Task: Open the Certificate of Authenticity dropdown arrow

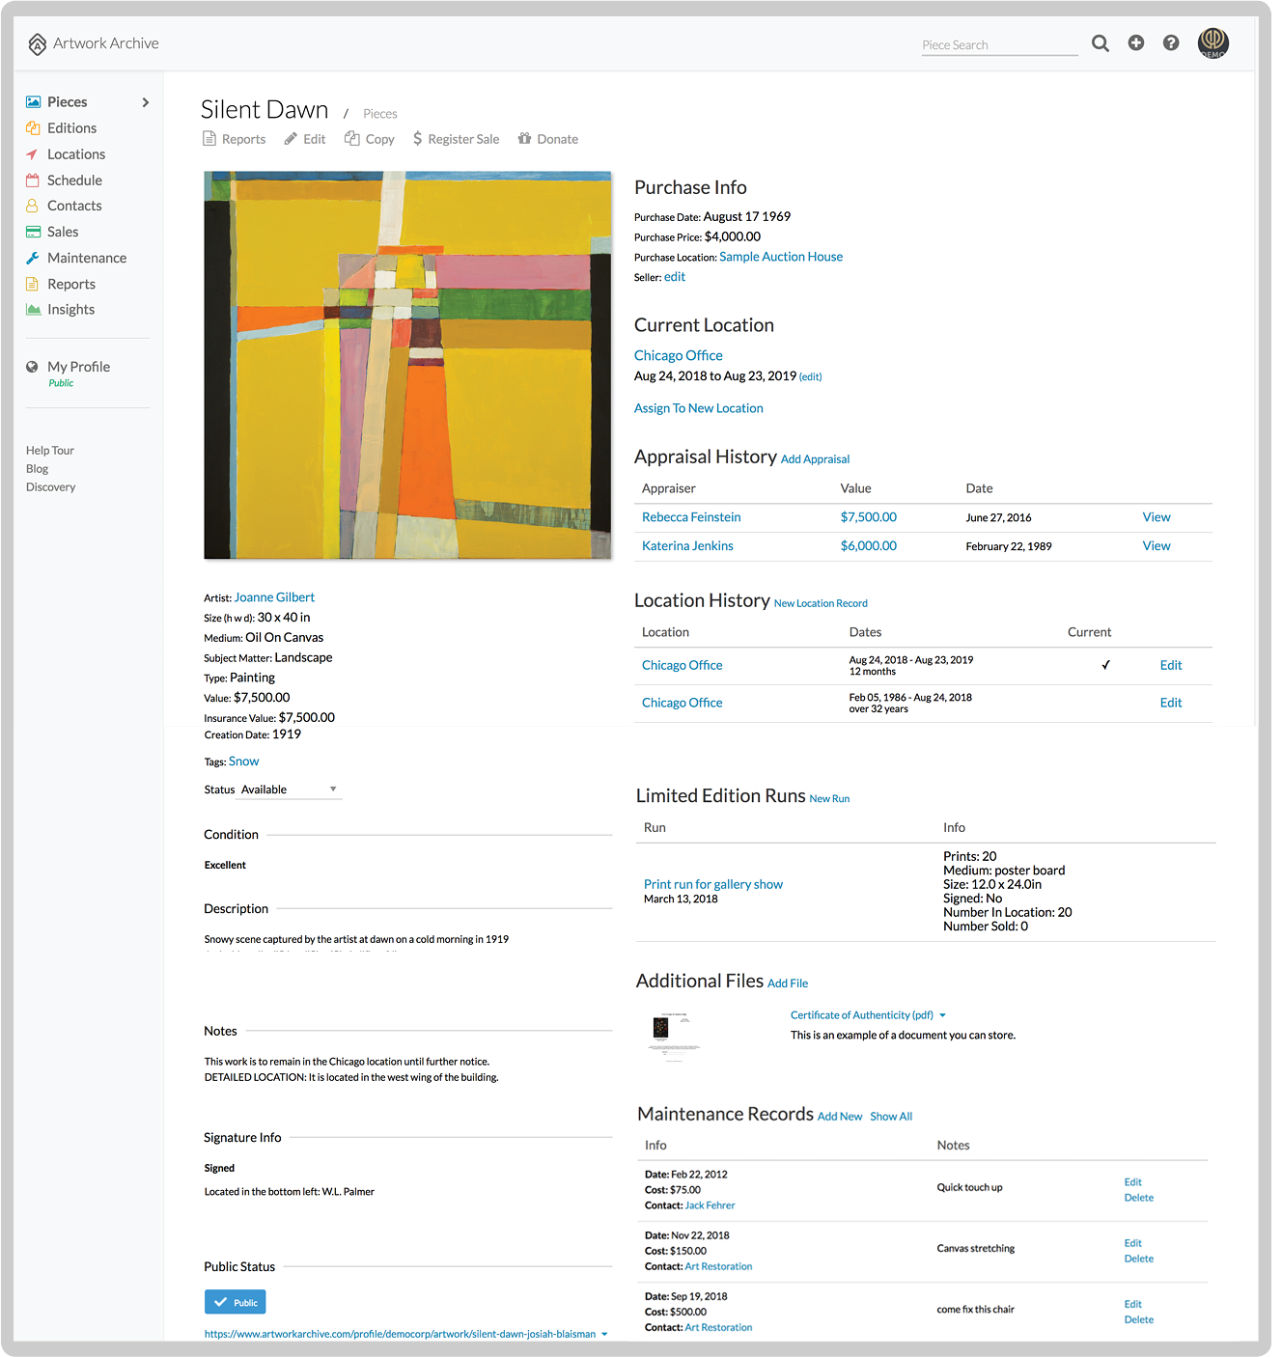Action: tap(943, 1015)
